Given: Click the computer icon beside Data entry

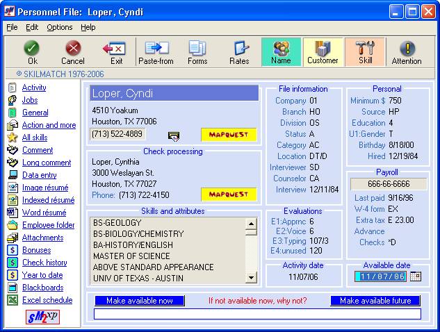Looking at the screenshot, I should coord(13,175).
